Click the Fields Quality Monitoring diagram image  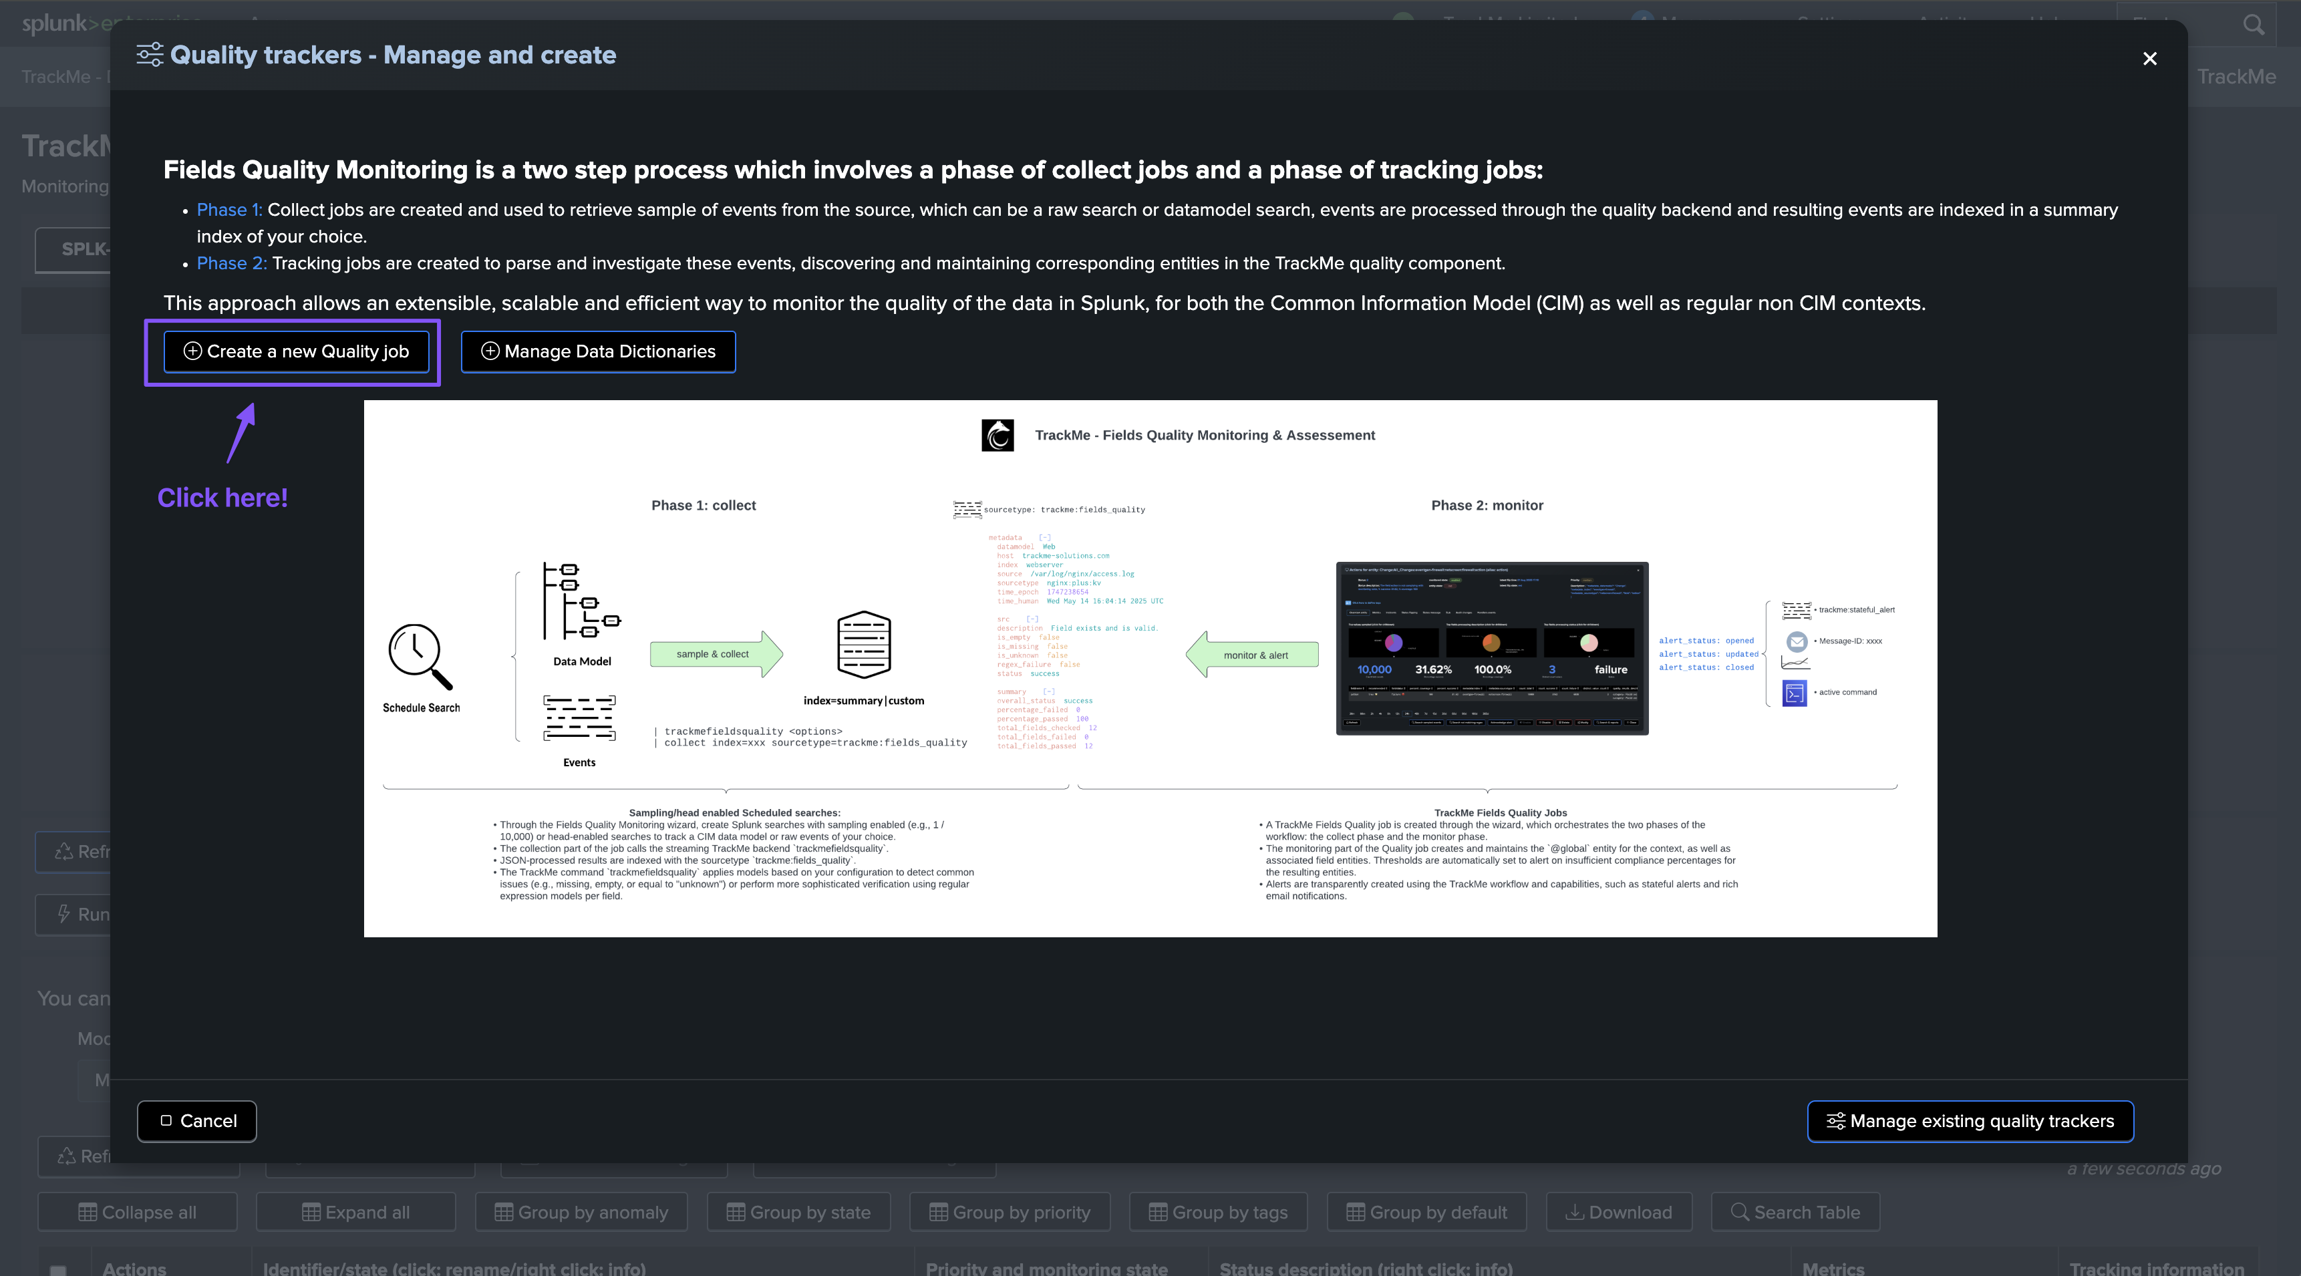pyautogui.click(x=1150, y=668)
